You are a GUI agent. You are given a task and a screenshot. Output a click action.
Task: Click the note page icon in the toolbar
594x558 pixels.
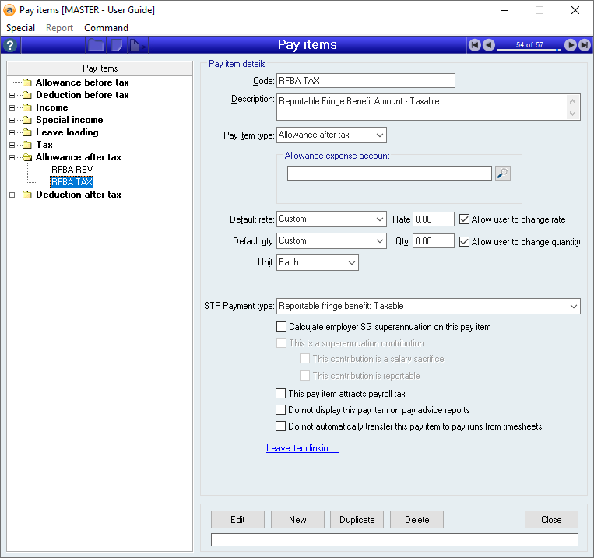point(116,45)
